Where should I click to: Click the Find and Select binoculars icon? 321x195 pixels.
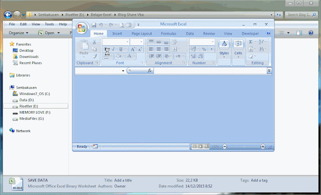pyautogui.click(x=261, y=49)
